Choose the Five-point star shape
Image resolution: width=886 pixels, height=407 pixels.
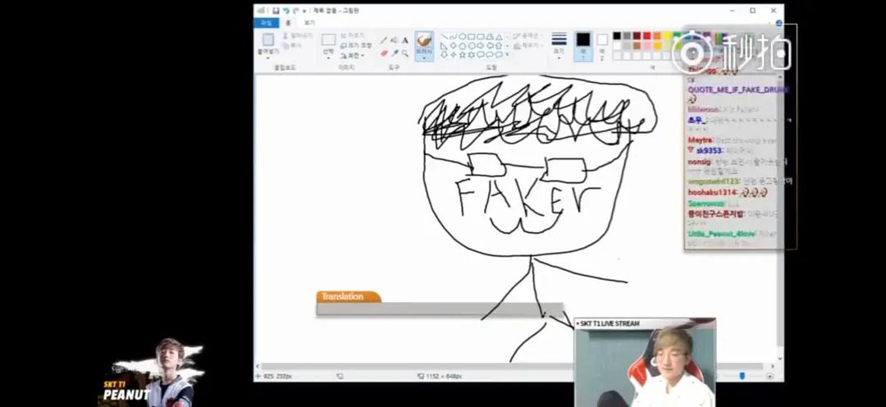tap(462, 54)
